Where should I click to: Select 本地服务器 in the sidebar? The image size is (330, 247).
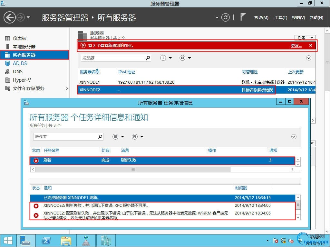click(24, 47)
